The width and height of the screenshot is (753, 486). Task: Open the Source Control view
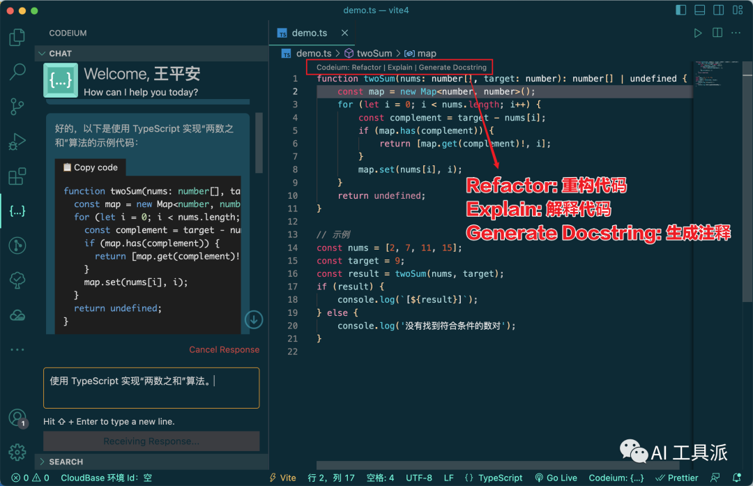pos(17,106)
